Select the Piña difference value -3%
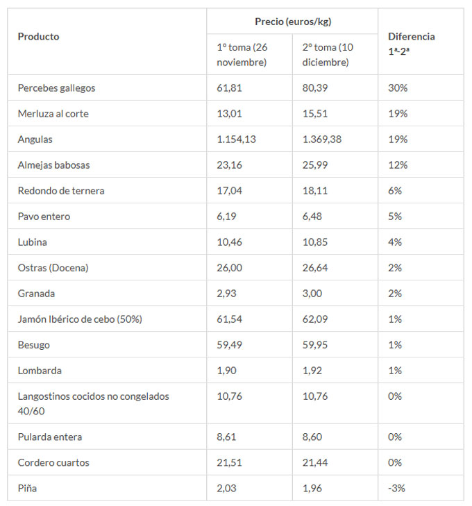 click(397, 488)
